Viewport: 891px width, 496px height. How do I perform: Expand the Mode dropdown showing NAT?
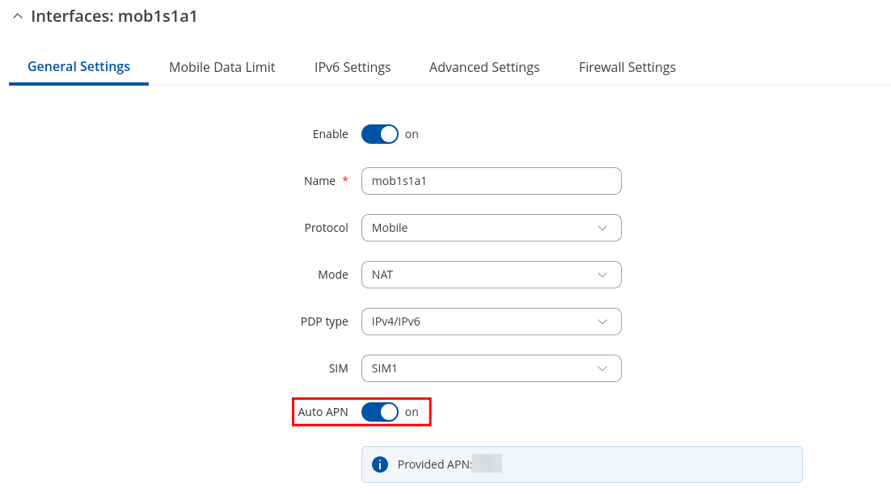coord(491,275)
